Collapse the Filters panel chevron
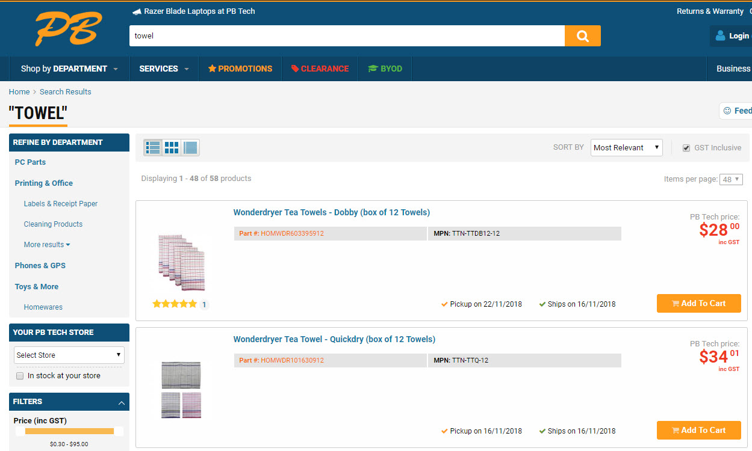752x451 pixels. pyautogui.click(x=122, y=402)
